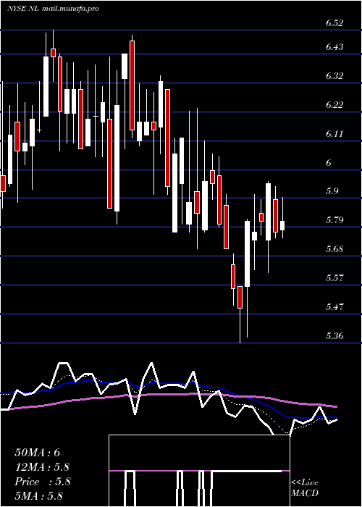The image size is (362, 507).
Task: Click the <<Live MACD label
Action: [x=305, y=488]
